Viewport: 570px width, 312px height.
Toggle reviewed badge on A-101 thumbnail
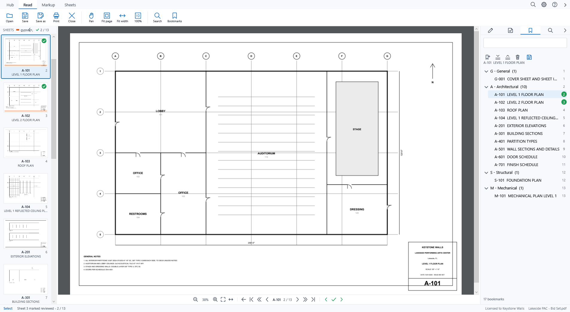pos(44,41)
